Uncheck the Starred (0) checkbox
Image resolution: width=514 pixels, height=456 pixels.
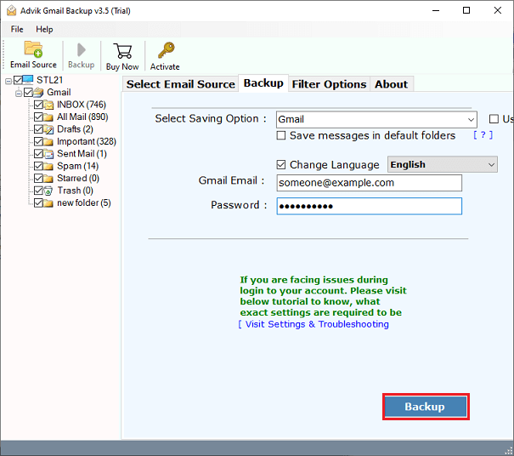tap(39, 179)
